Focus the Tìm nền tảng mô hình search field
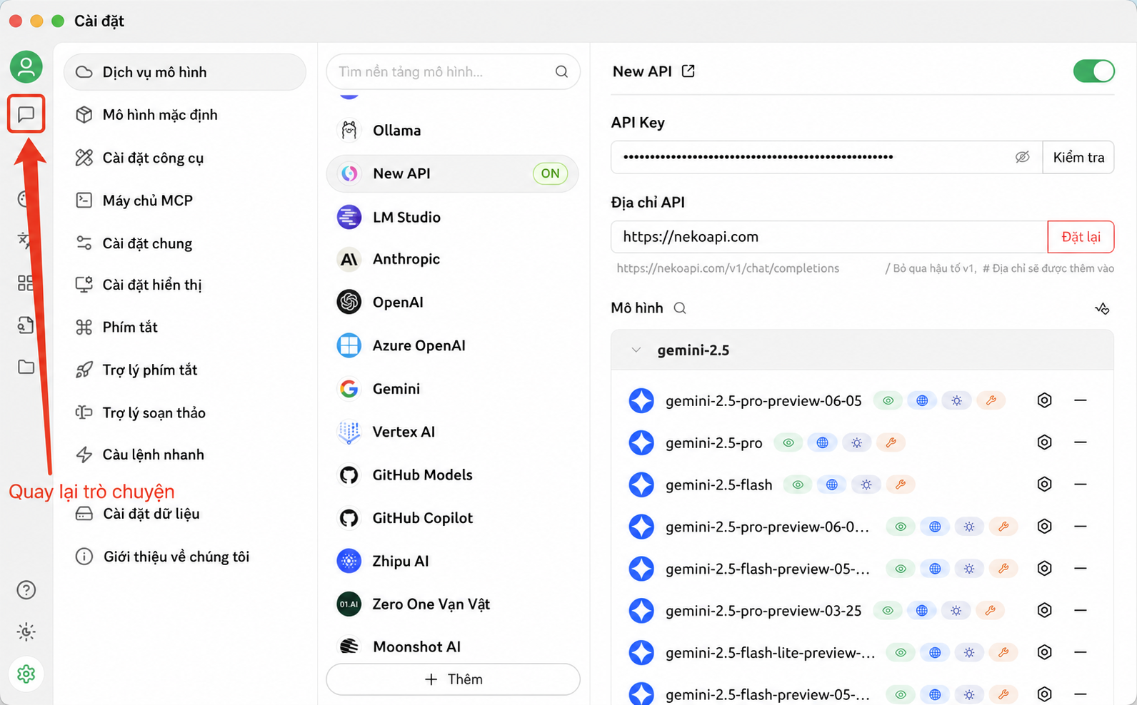The image size is (1137, 705). pyautogui.click(x=453, y=71)
